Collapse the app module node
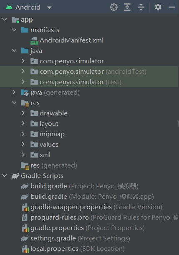The image size is (179, 255). (5, 19)
